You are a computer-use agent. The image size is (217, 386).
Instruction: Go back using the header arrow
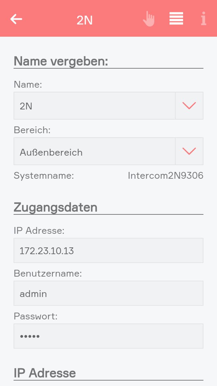(16, 19)
